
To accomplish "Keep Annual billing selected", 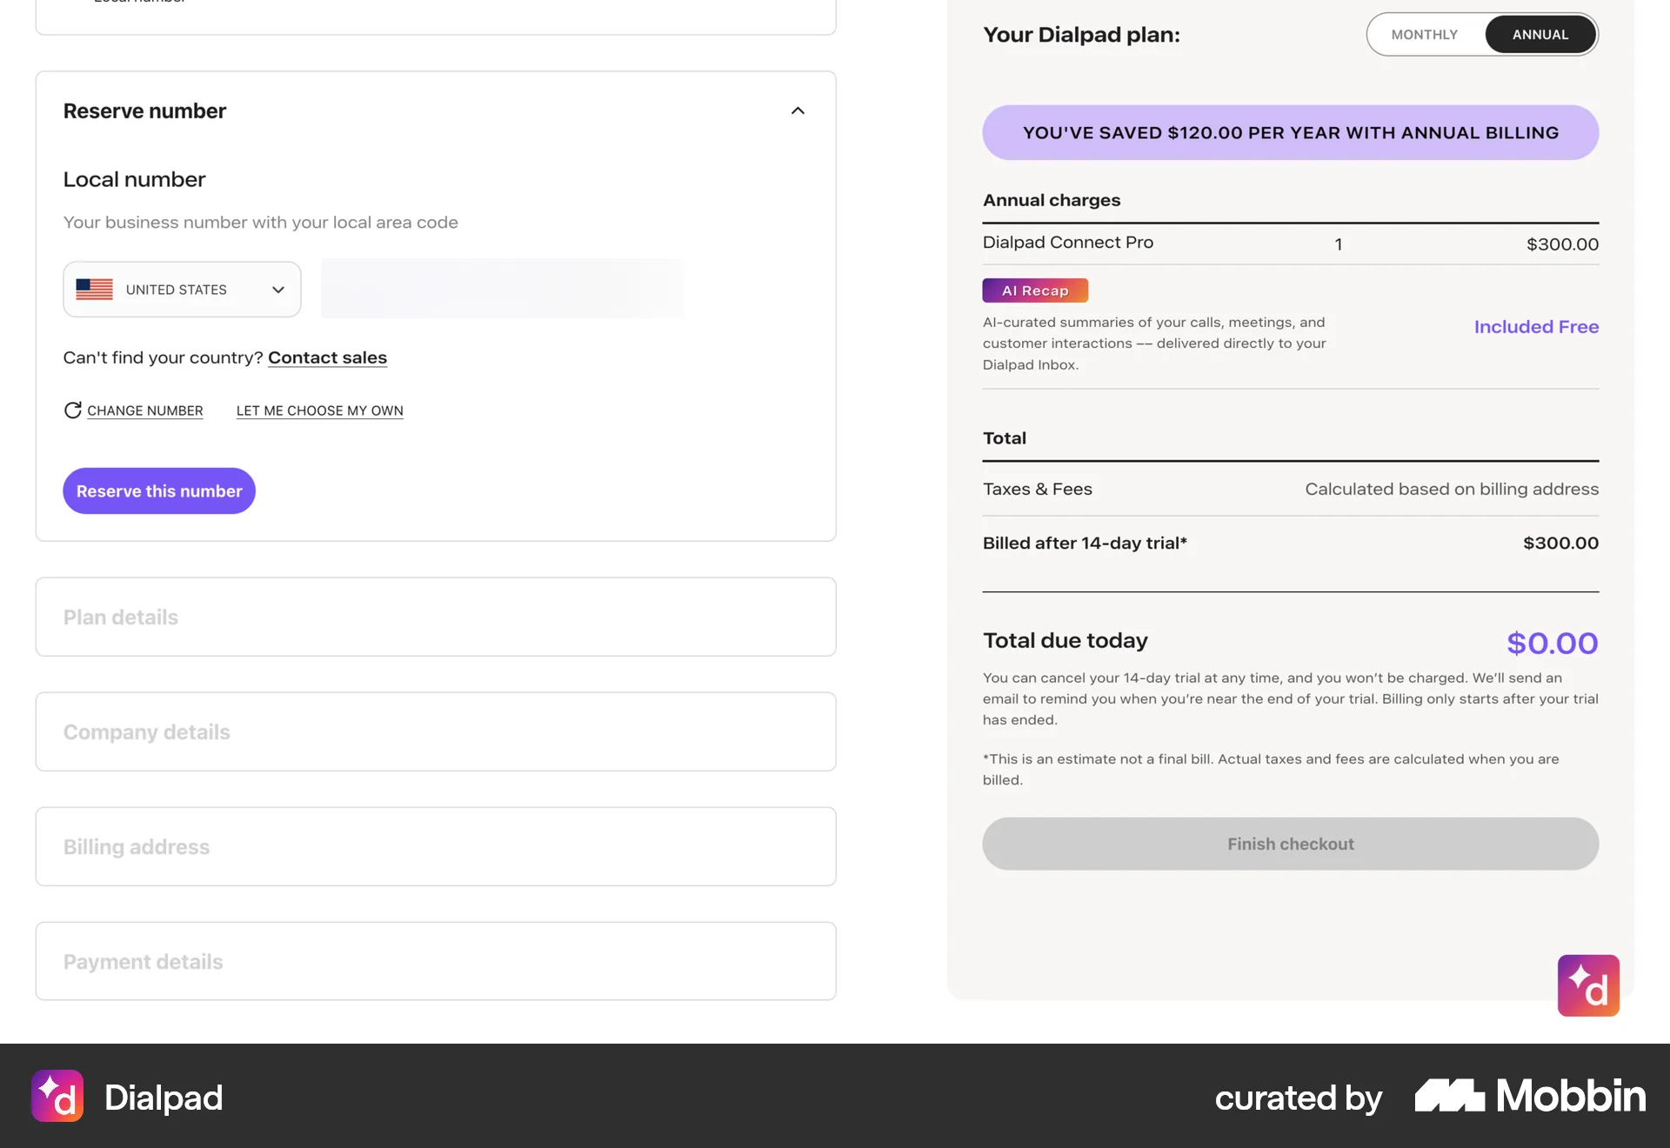I will pos(1540,34).
